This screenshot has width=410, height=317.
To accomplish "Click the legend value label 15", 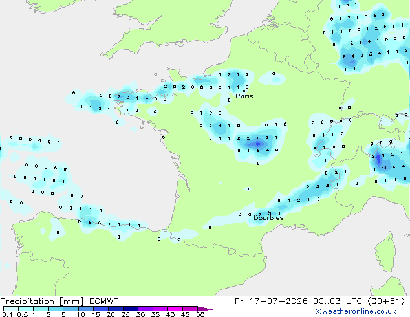I will click(x=96, y=314).
